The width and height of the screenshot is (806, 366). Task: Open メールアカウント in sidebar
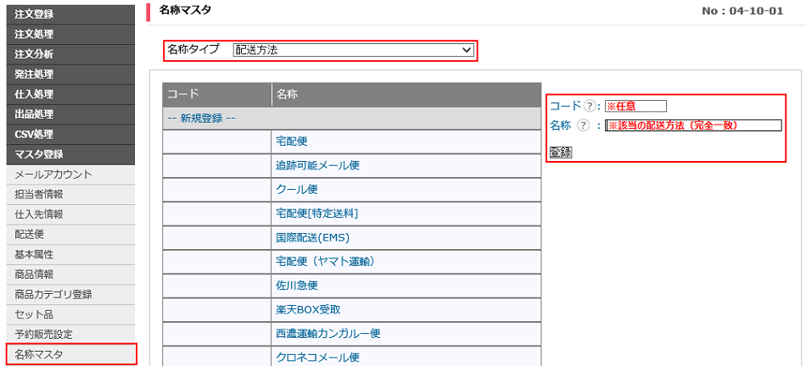click(x=70, y=175)
